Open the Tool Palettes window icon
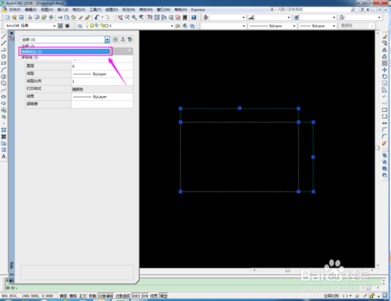391x301 pixels. point(163,17)
